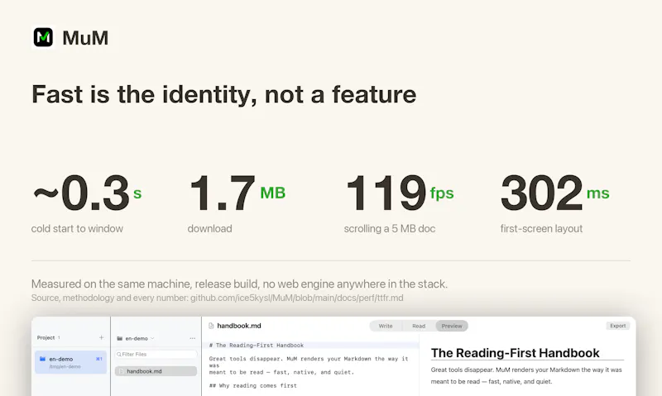662x396 pixels.
Task: Click the MuM brand name text
Action: (85, 38)
